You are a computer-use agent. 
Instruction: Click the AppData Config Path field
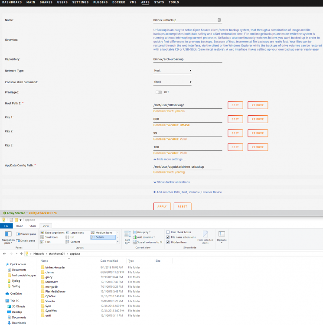point(188,167)
